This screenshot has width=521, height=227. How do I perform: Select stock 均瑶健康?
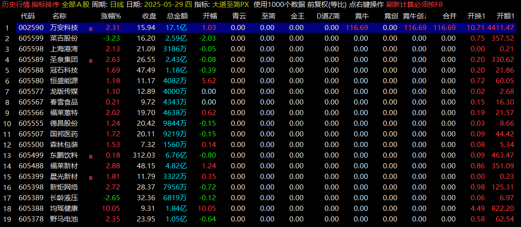click(x=64, y=208)
